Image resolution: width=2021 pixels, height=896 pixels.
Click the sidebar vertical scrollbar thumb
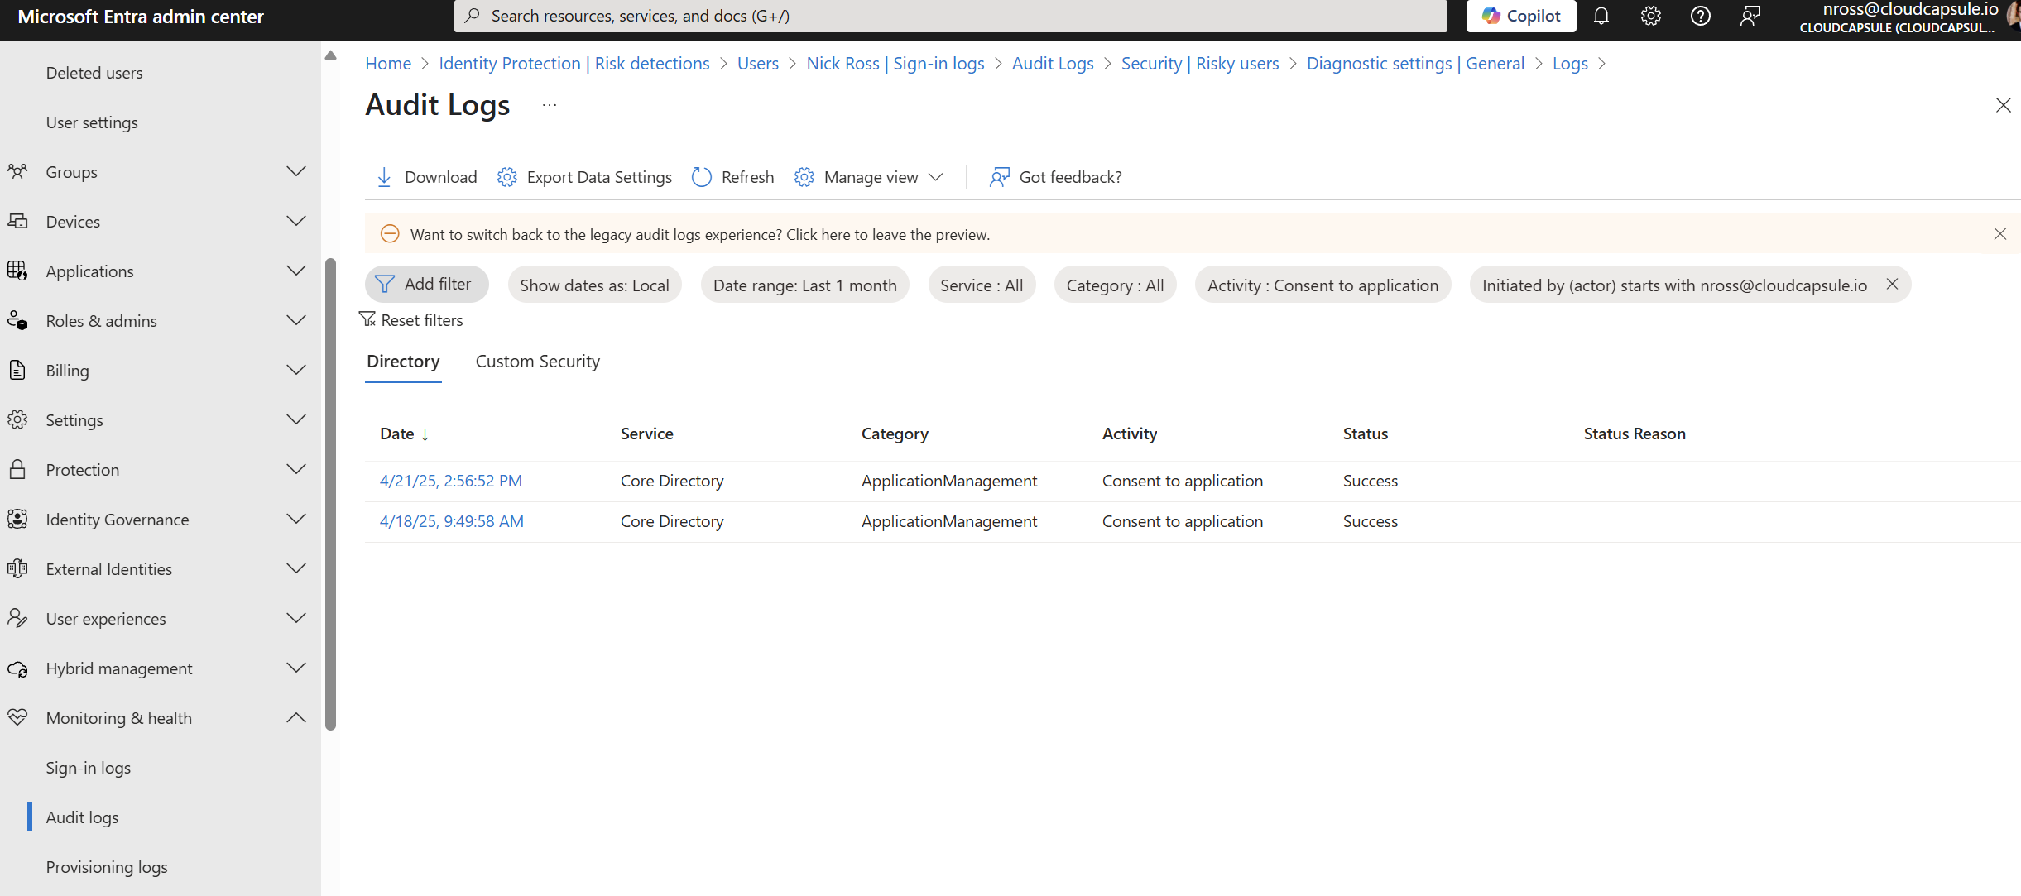[331, 495]
